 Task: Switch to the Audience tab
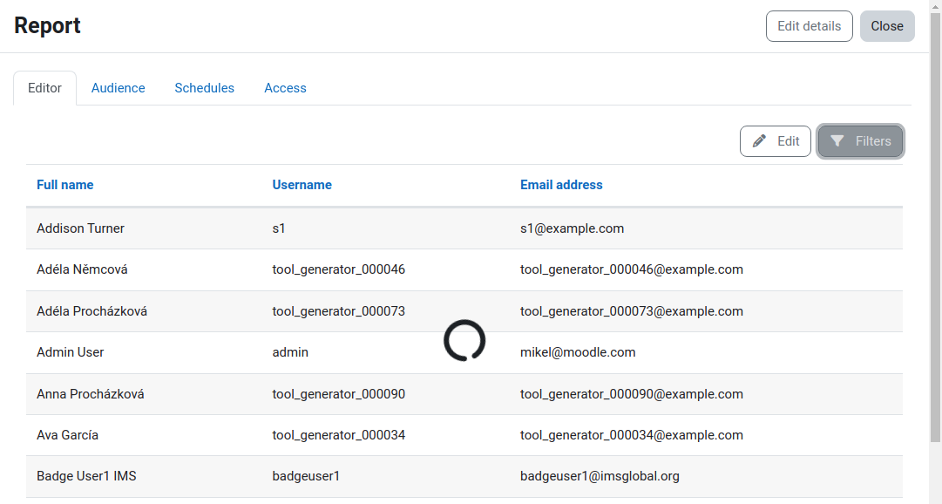pyautogui.click(x=118, y=88)
